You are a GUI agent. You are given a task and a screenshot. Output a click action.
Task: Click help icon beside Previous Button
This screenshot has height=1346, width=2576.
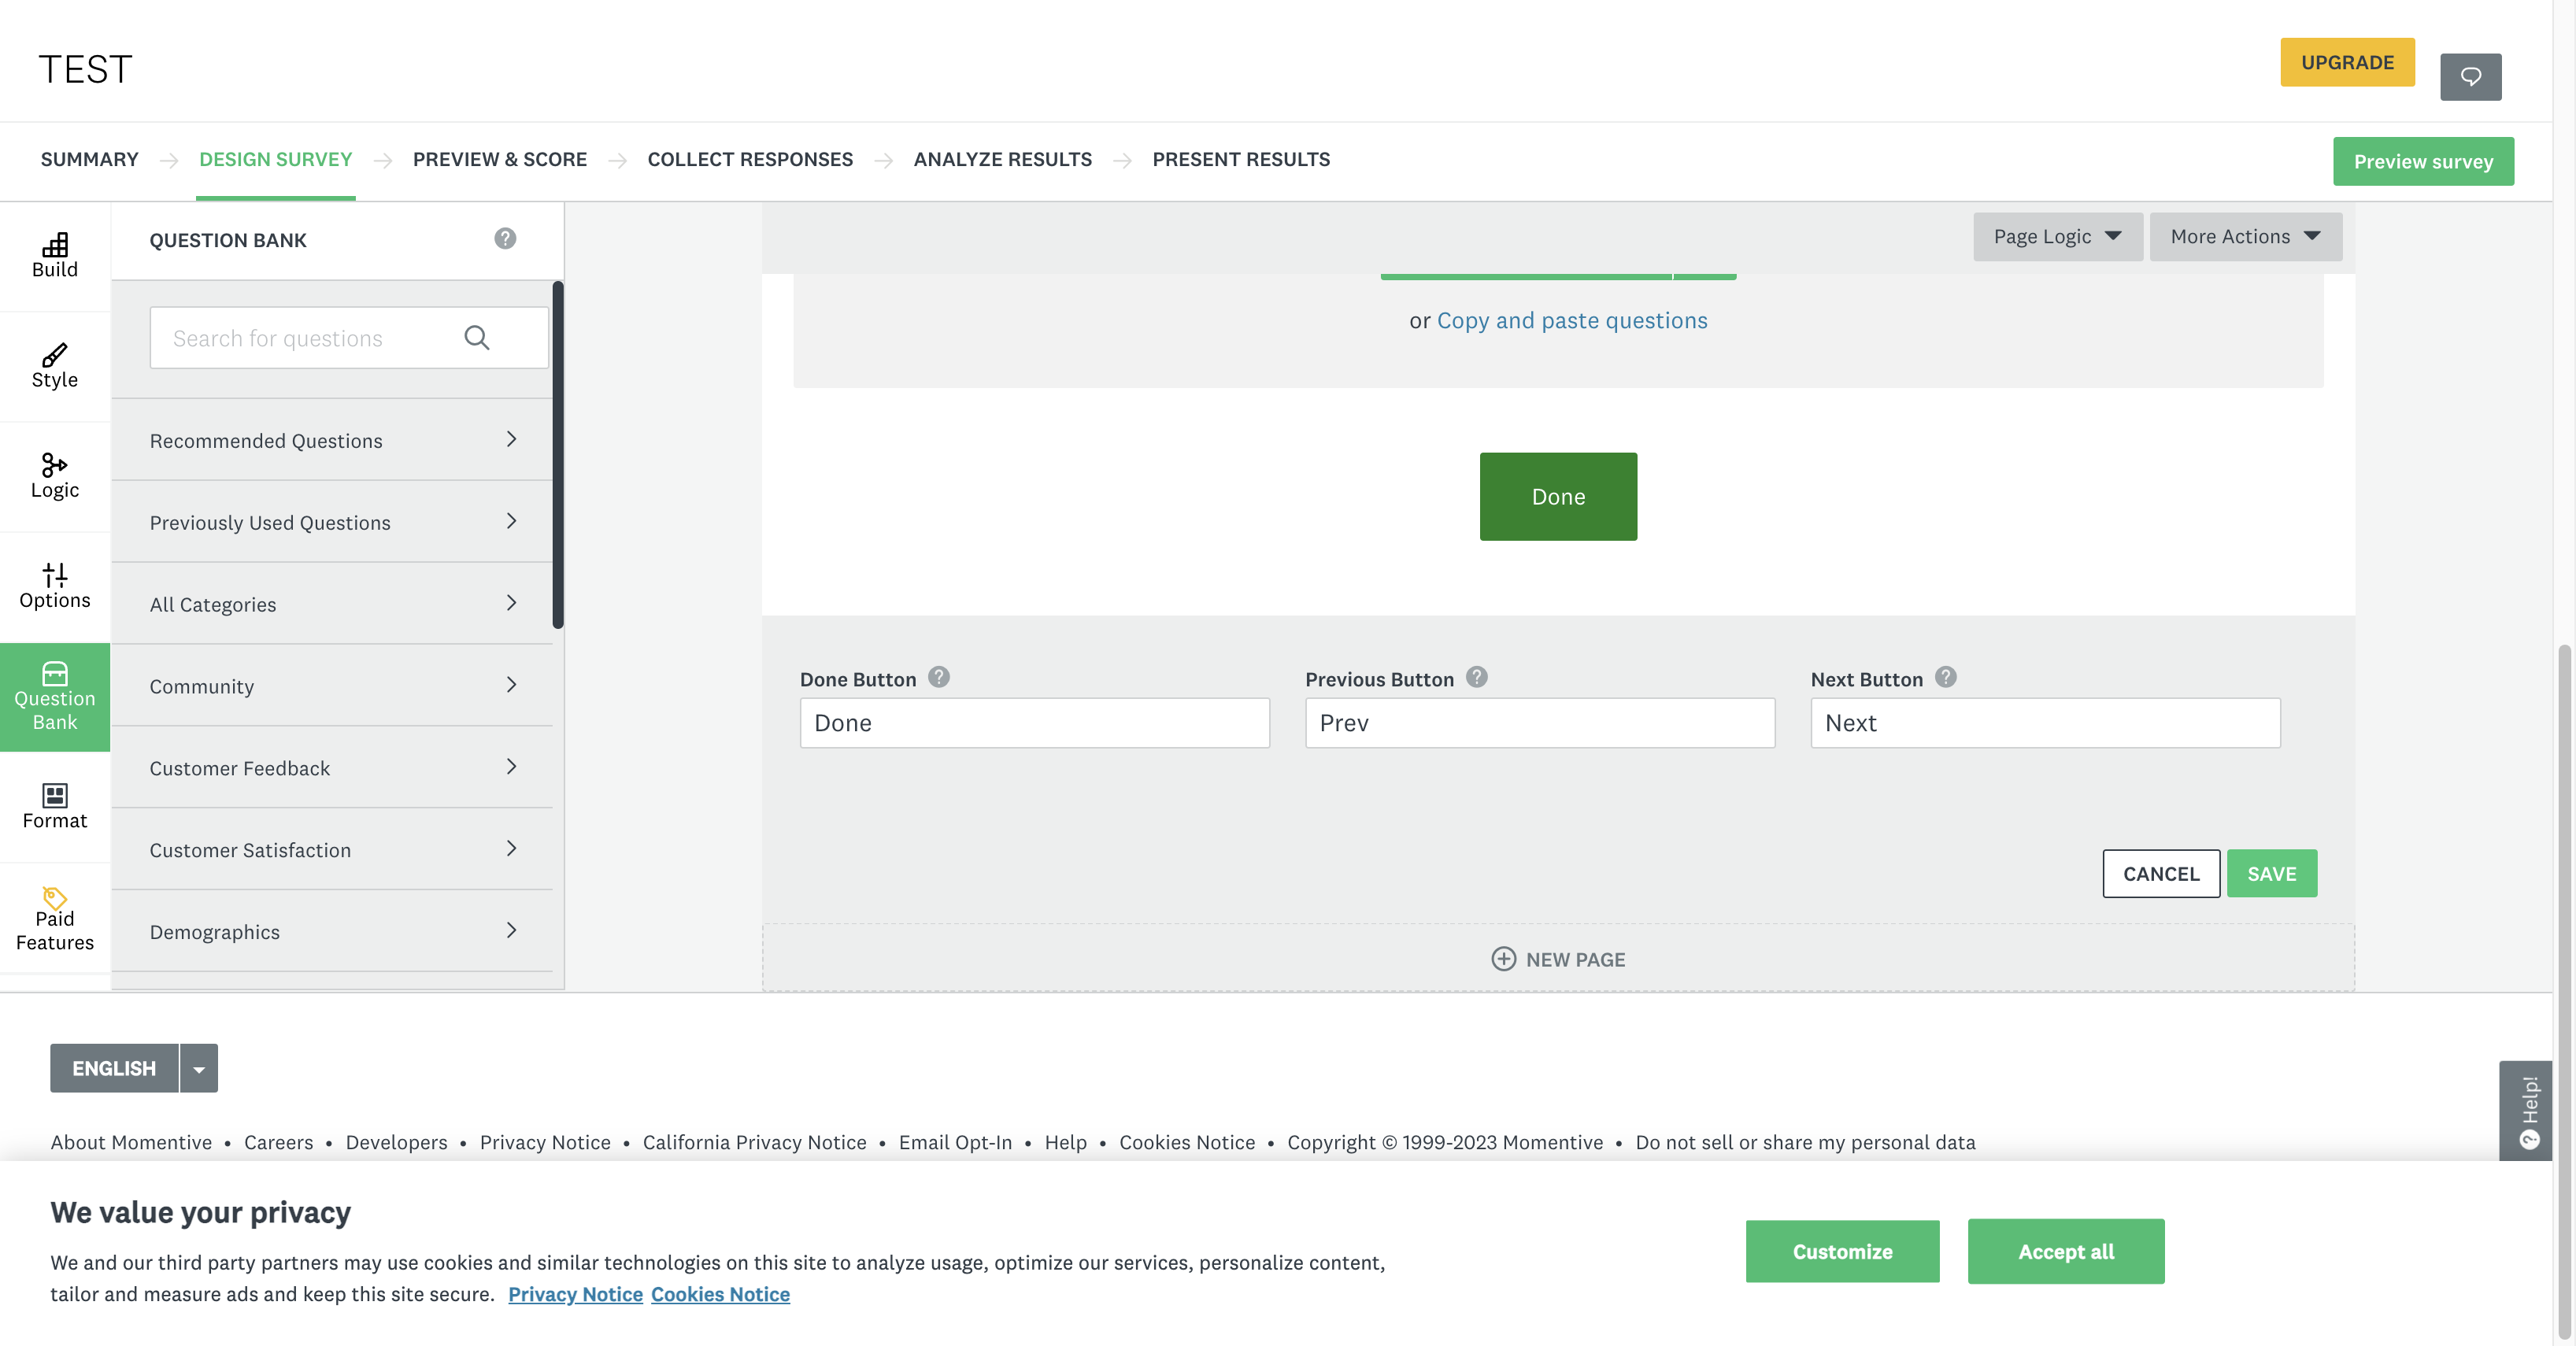pos(1476,677)
